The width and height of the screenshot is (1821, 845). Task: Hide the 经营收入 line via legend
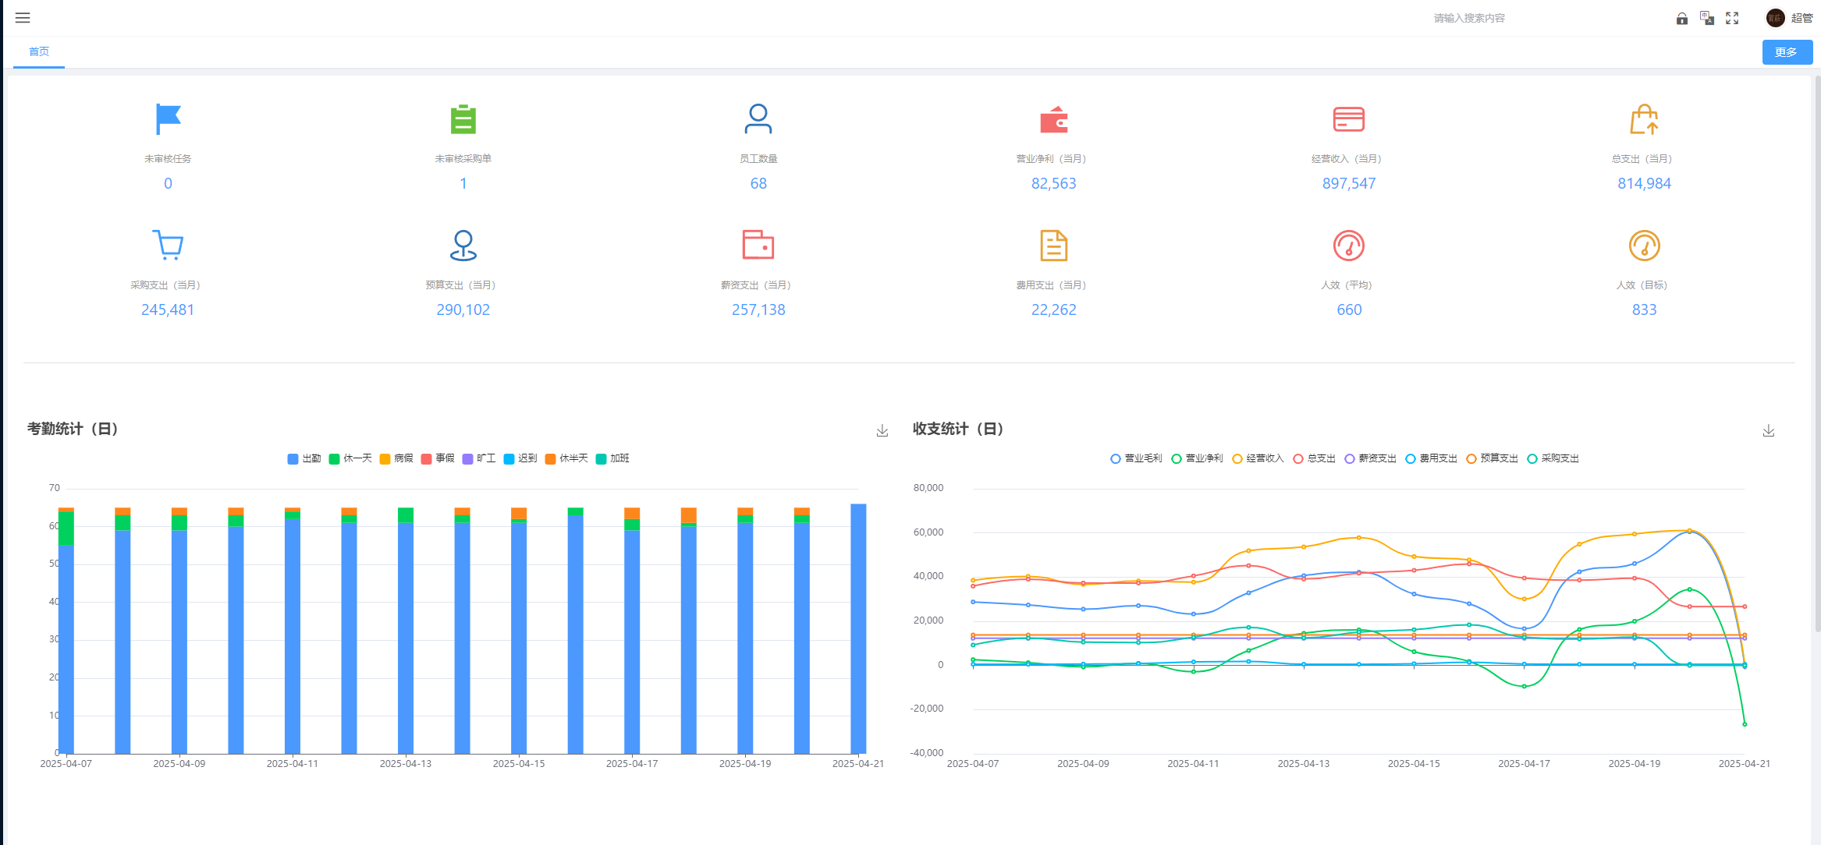(1258, 458)
